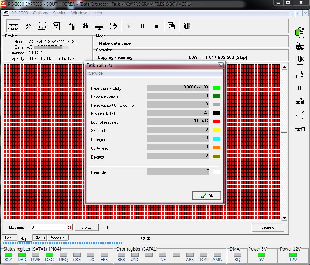Open the folder tree explorer icon
Viewport: 310px width, 265px height.
72,26
